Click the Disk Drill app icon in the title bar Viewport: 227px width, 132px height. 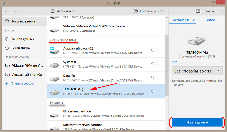(x=4, y=3)
